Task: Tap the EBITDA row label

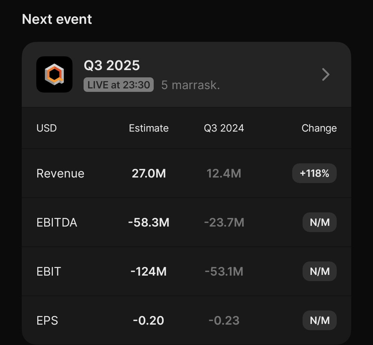Action: 57,222
